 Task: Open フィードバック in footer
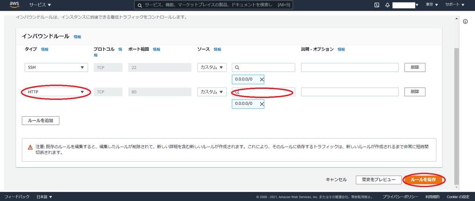[17, 197]
